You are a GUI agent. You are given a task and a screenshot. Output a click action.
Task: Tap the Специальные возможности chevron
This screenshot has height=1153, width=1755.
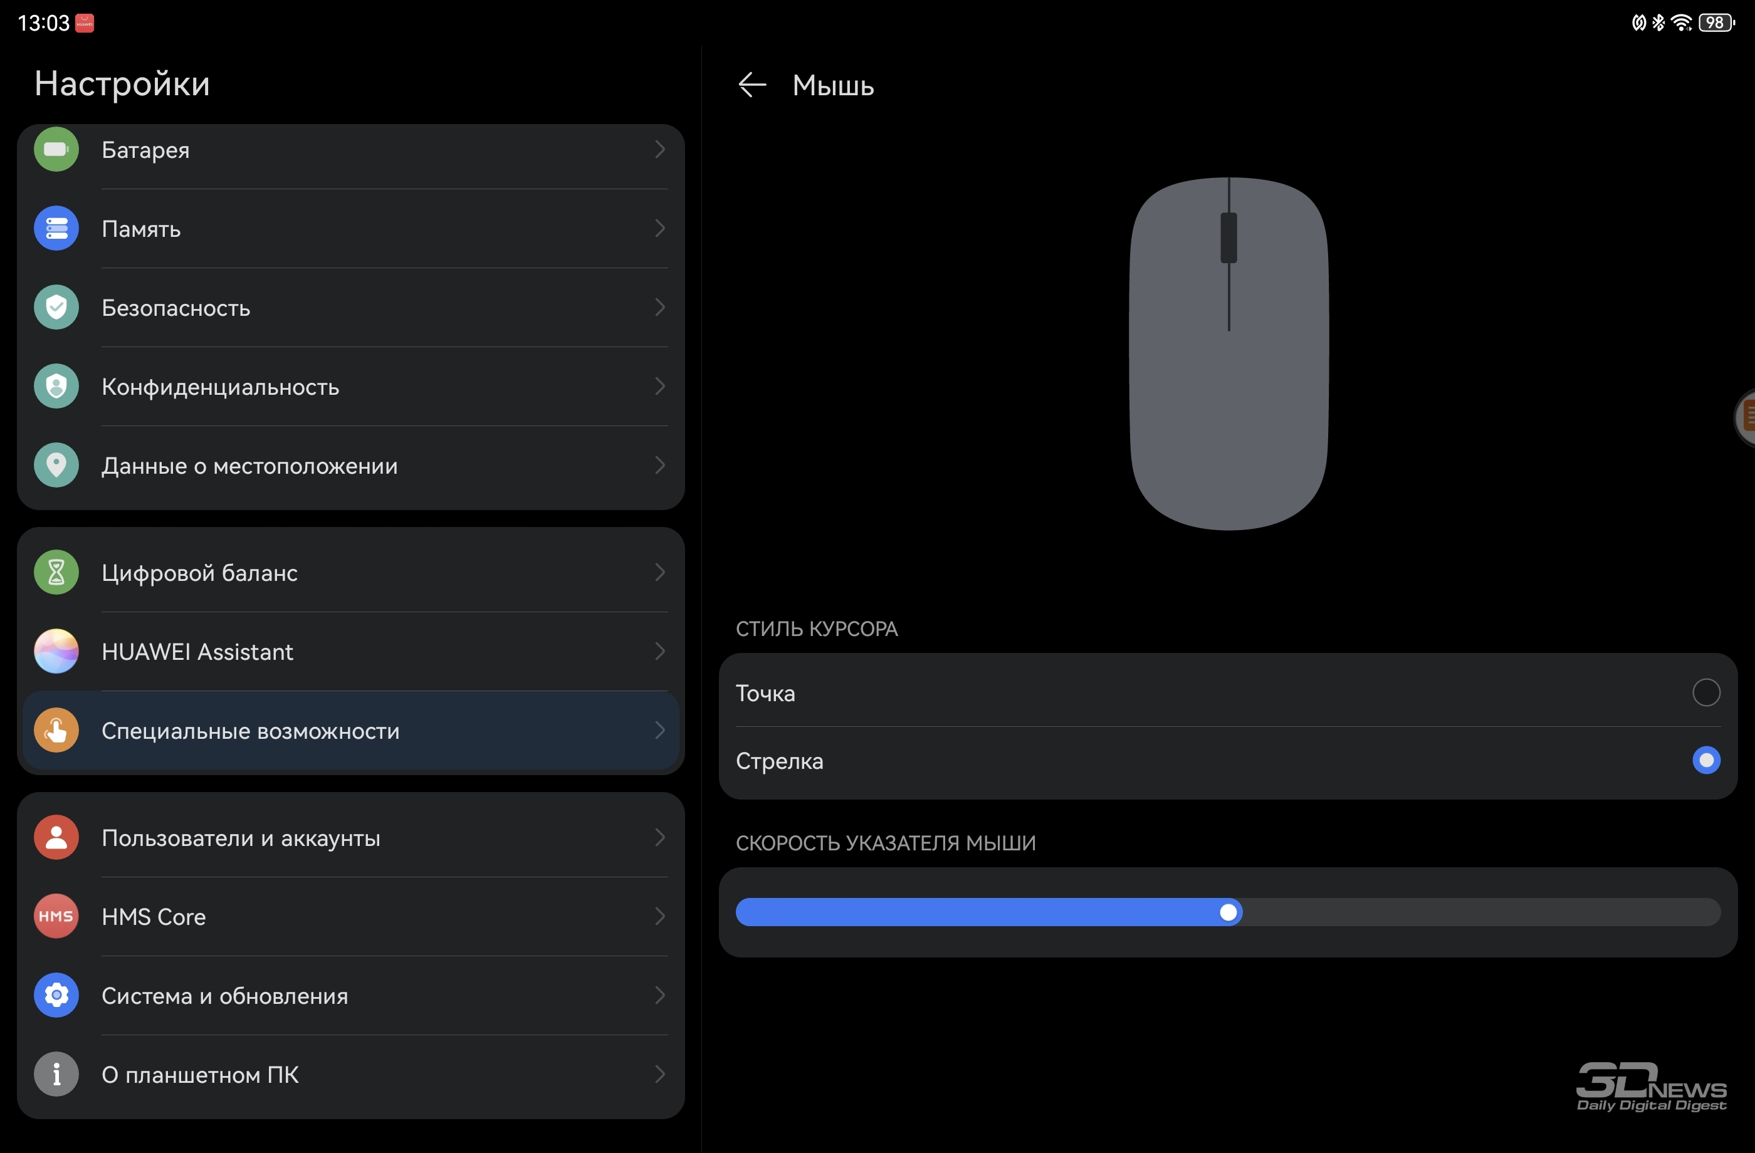tap(660, 731)
